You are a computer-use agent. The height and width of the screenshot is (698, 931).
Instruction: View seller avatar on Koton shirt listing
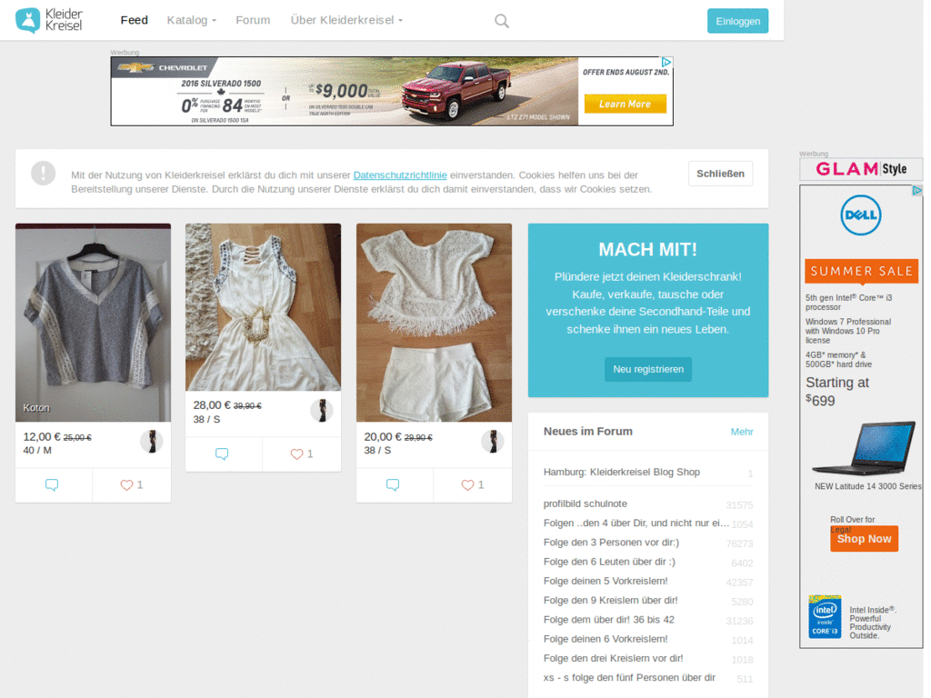151,442
